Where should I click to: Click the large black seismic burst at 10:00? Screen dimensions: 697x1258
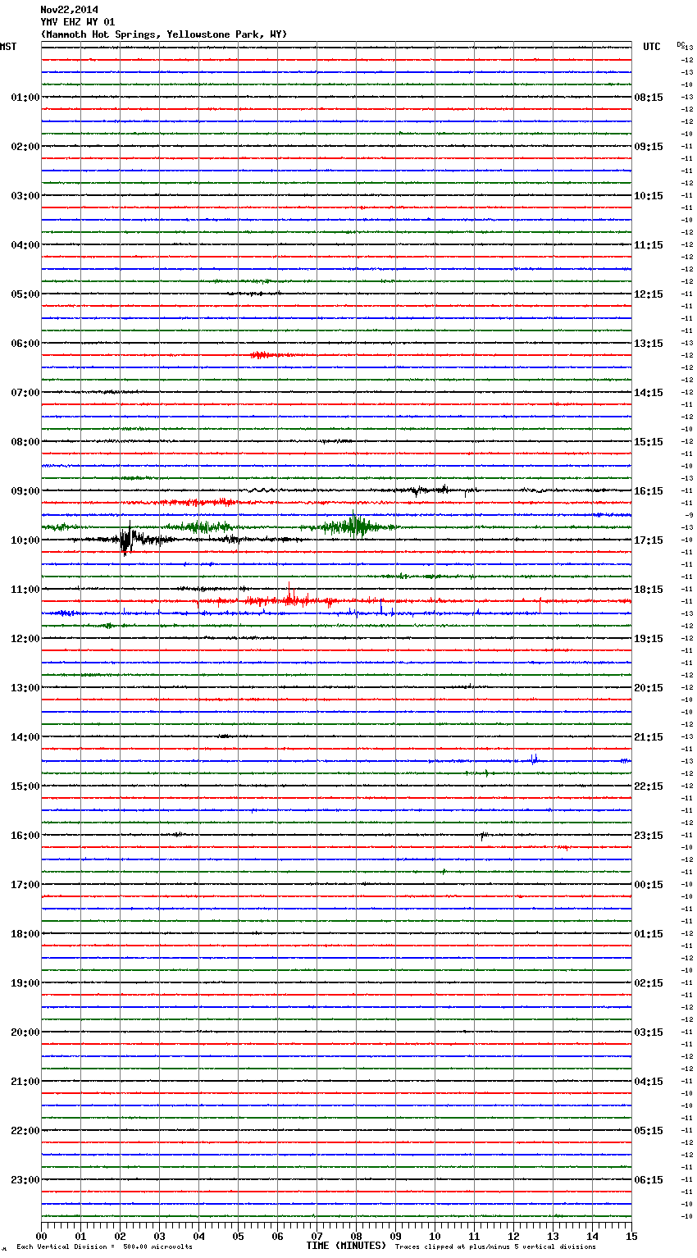click(127, 540)
